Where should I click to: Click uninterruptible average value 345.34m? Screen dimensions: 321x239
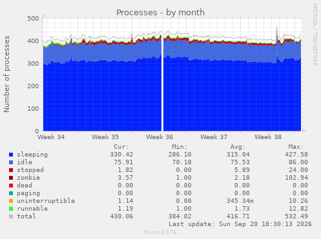[x=240, y=201]
